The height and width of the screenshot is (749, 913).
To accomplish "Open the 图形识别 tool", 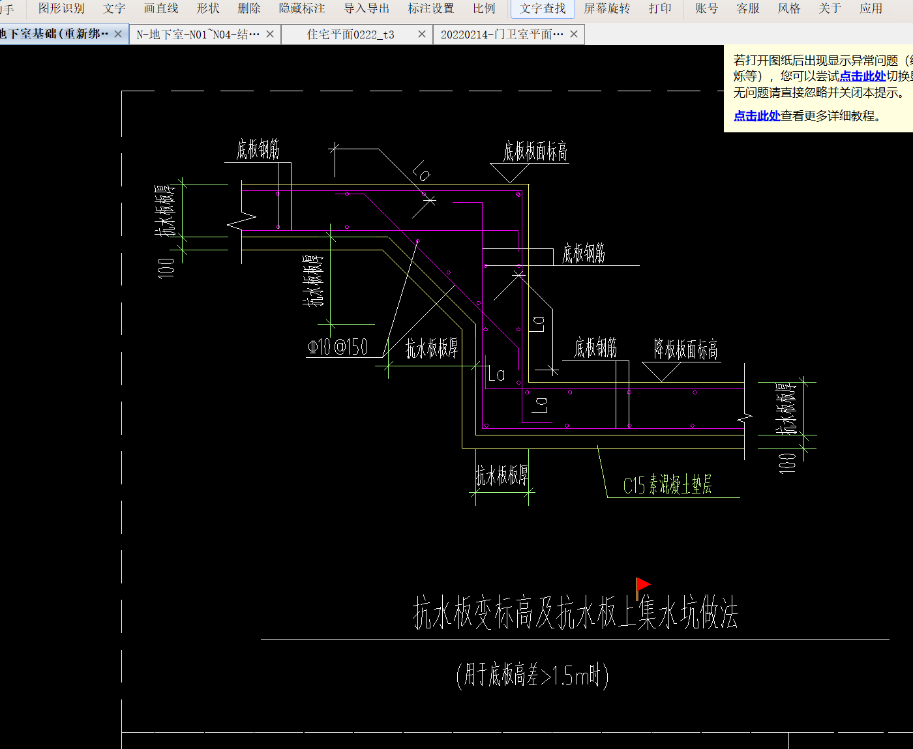I will (61, 8).
